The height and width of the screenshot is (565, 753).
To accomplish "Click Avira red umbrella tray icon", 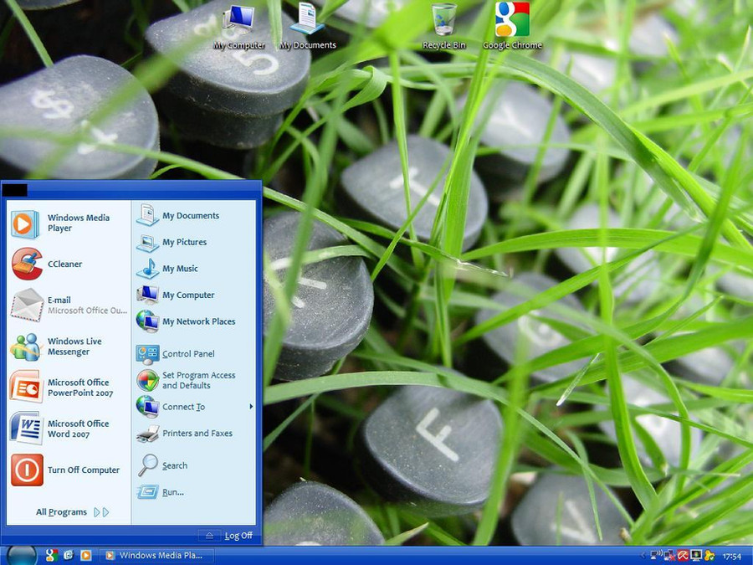I will 683,556.
